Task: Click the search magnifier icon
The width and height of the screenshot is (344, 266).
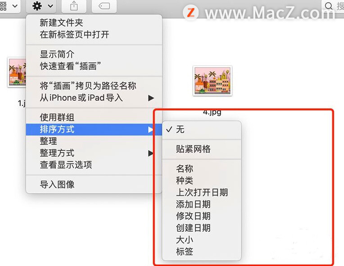Action: [x=328, y=6]
